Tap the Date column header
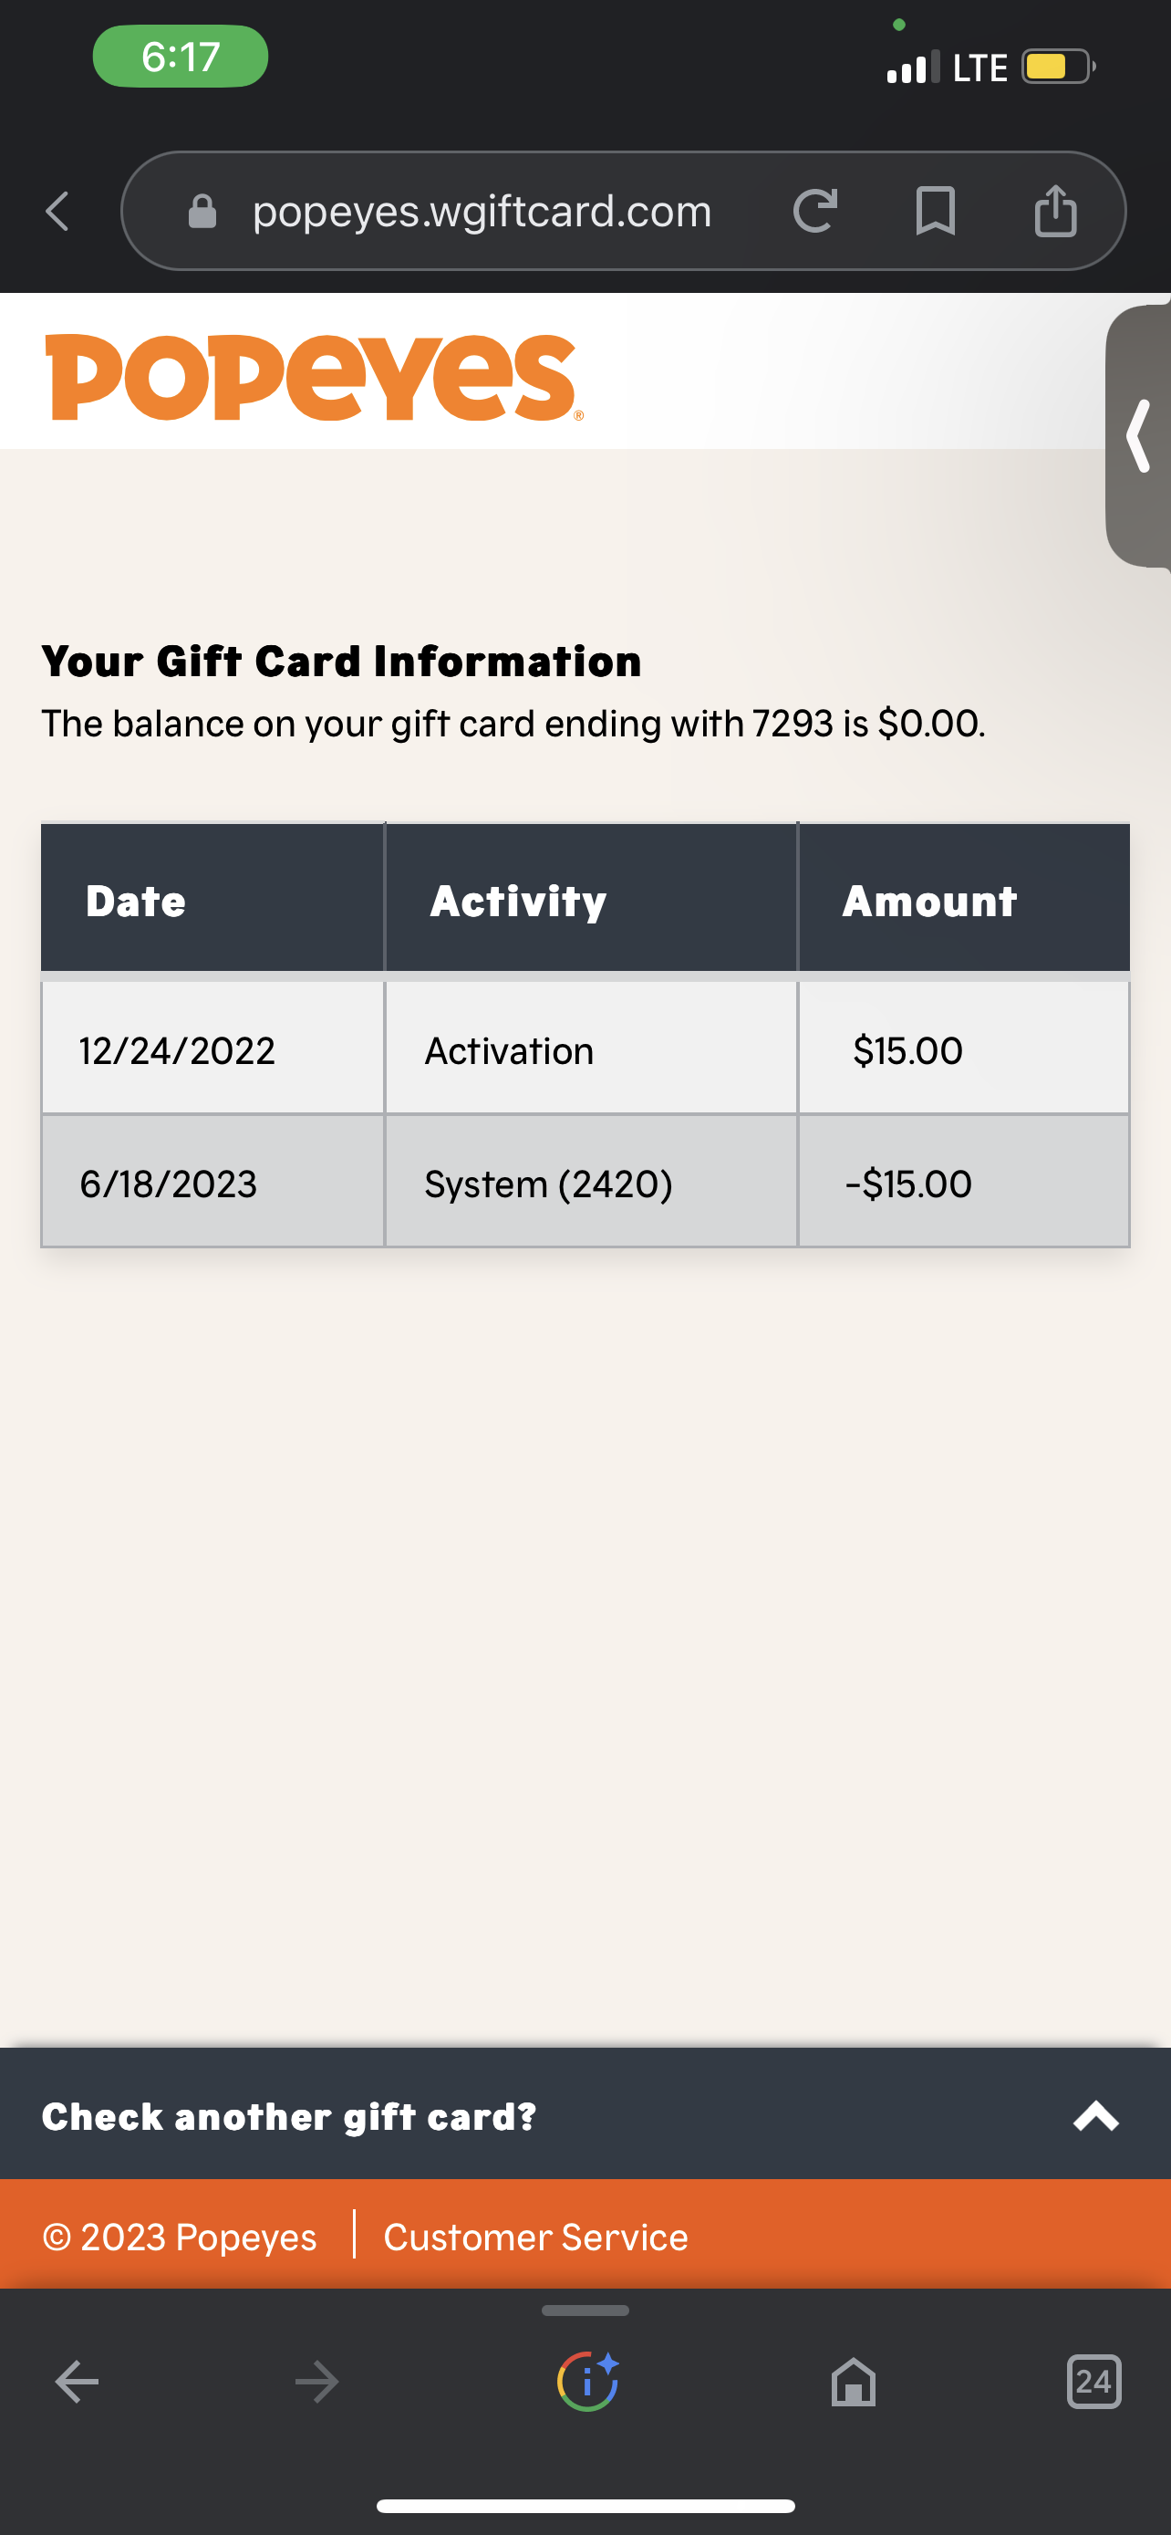 click(136, 901)
